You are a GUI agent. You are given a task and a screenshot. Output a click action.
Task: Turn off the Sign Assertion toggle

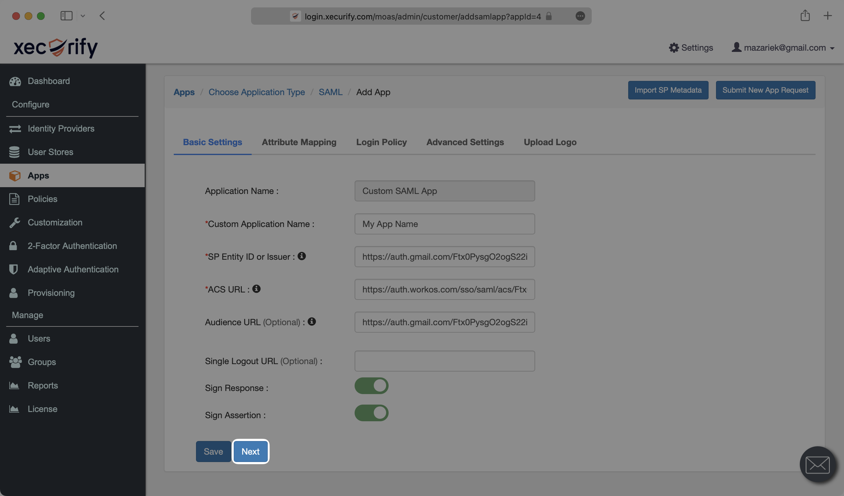[x=371, y=413]
